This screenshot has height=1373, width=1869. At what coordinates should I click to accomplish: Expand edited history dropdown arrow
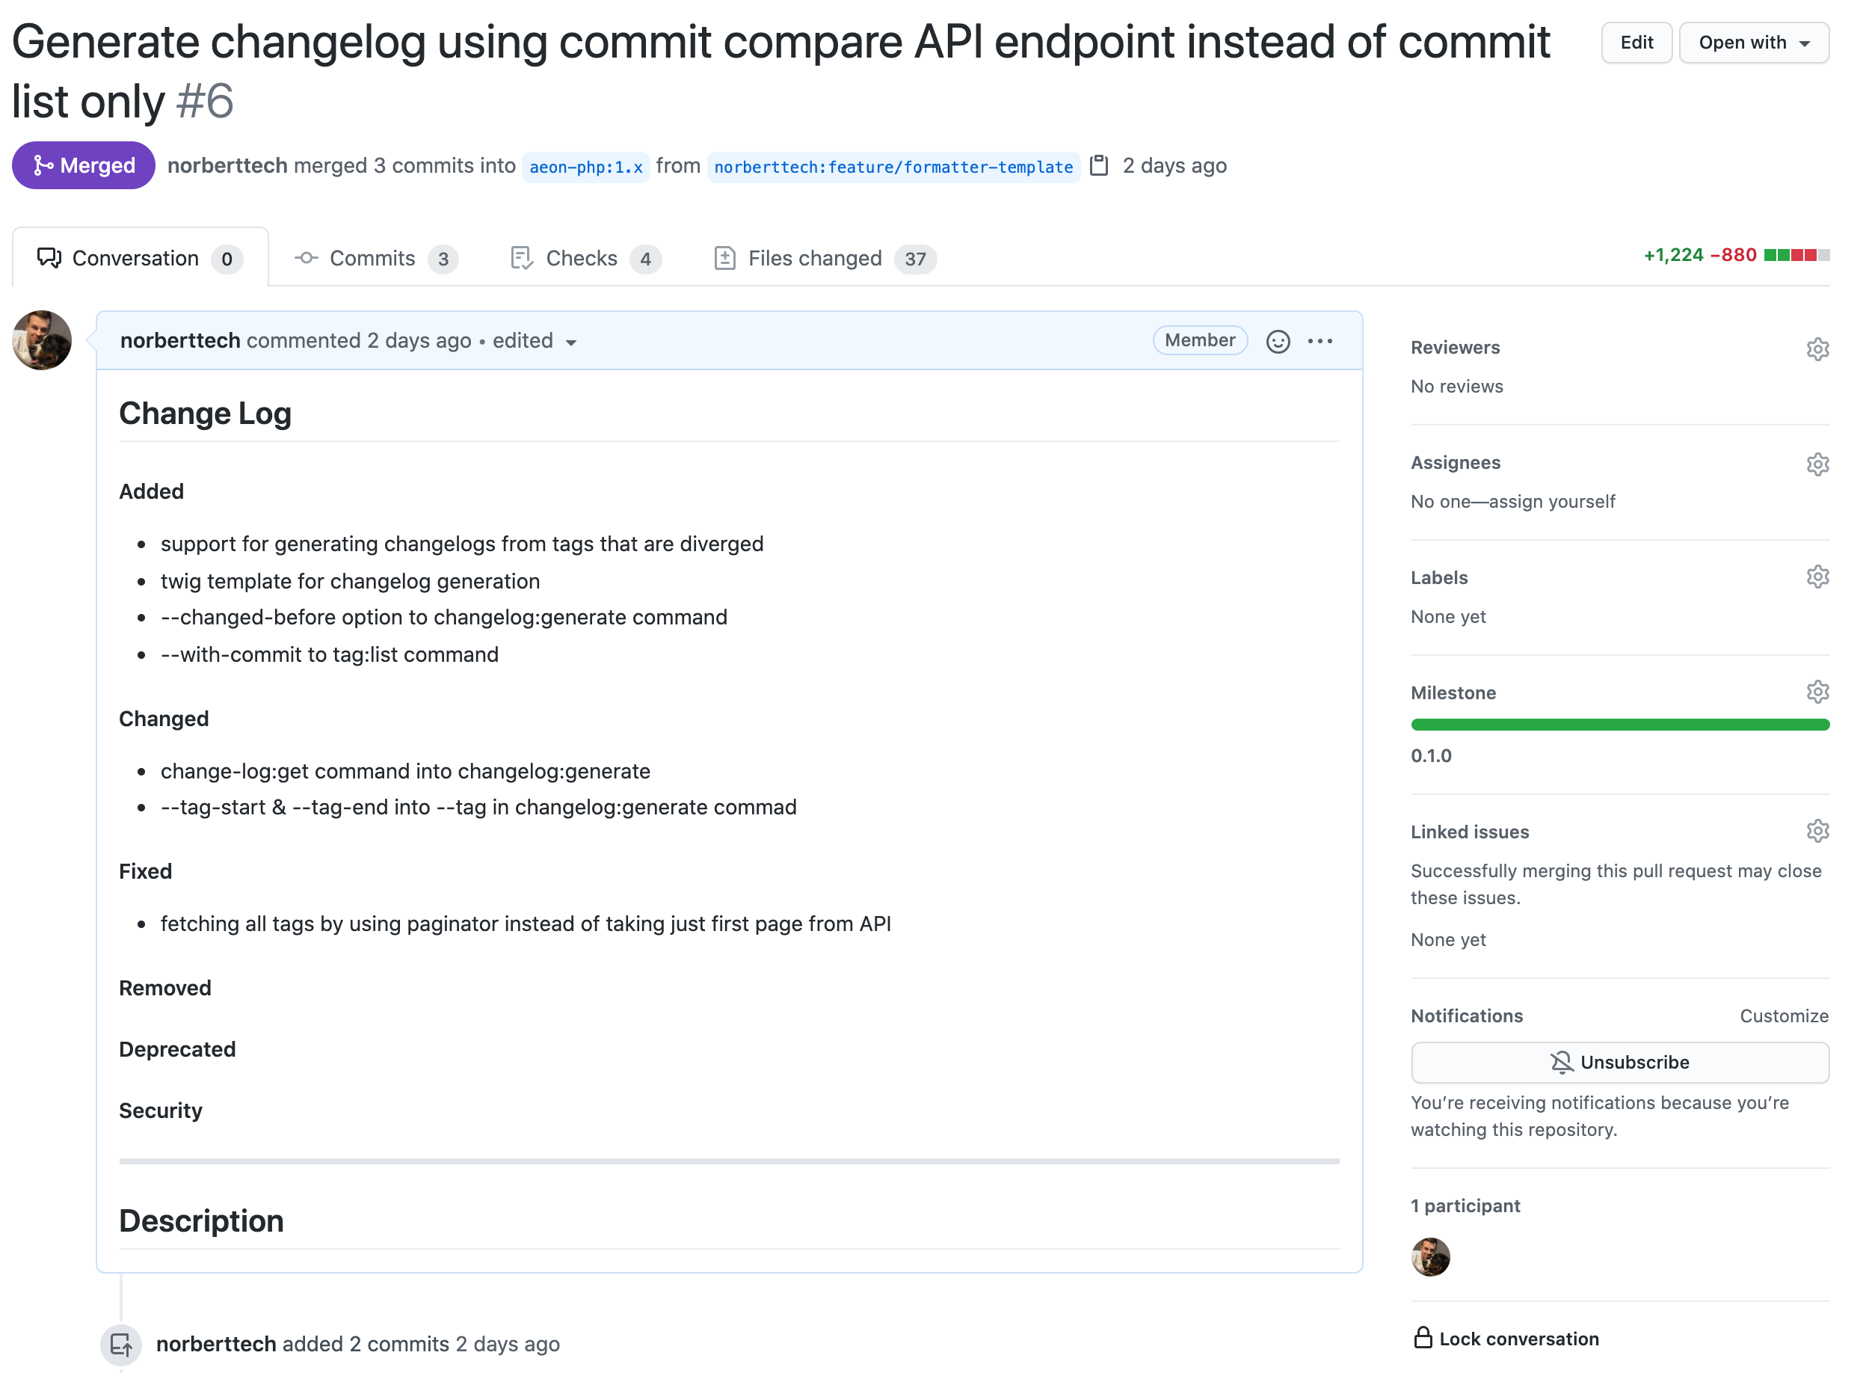[570, 343]
